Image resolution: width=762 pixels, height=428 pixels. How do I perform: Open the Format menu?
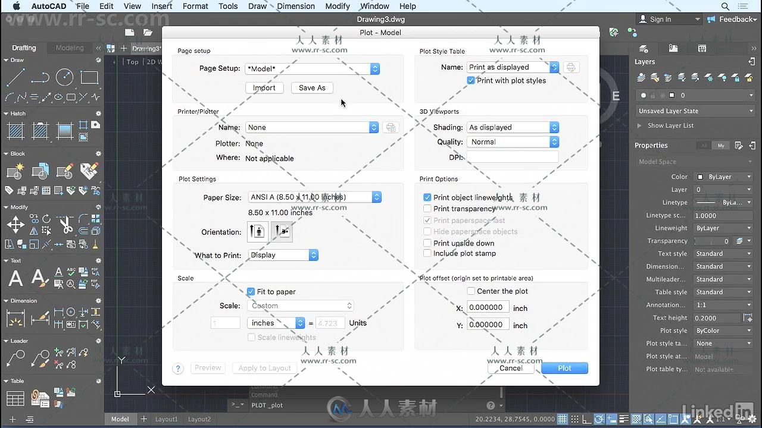(x=195, y=6)
